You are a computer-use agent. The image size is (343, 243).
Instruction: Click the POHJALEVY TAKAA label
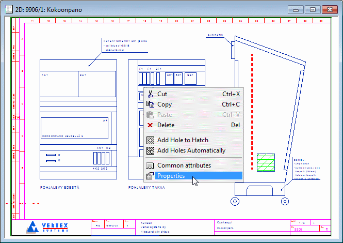pos(146,187)
